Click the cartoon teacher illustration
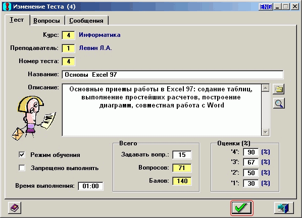This screenshot has width=302, height=218. 33,118
